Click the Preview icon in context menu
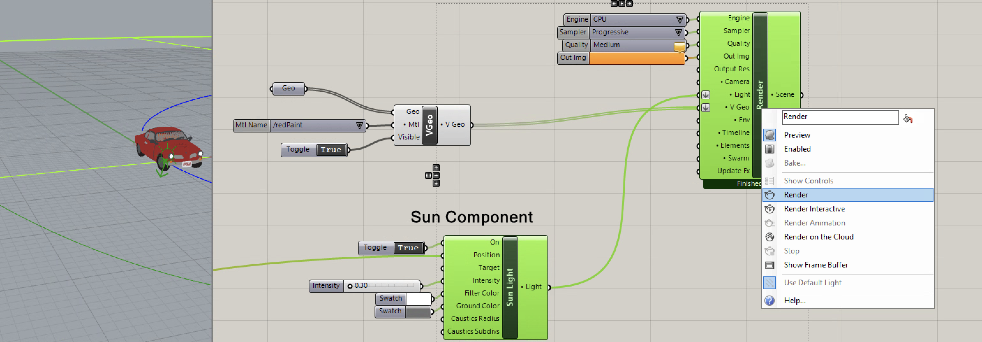The image size is (982, 342). point(769,135)
